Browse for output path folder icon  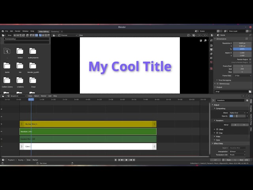pos(250,91)
